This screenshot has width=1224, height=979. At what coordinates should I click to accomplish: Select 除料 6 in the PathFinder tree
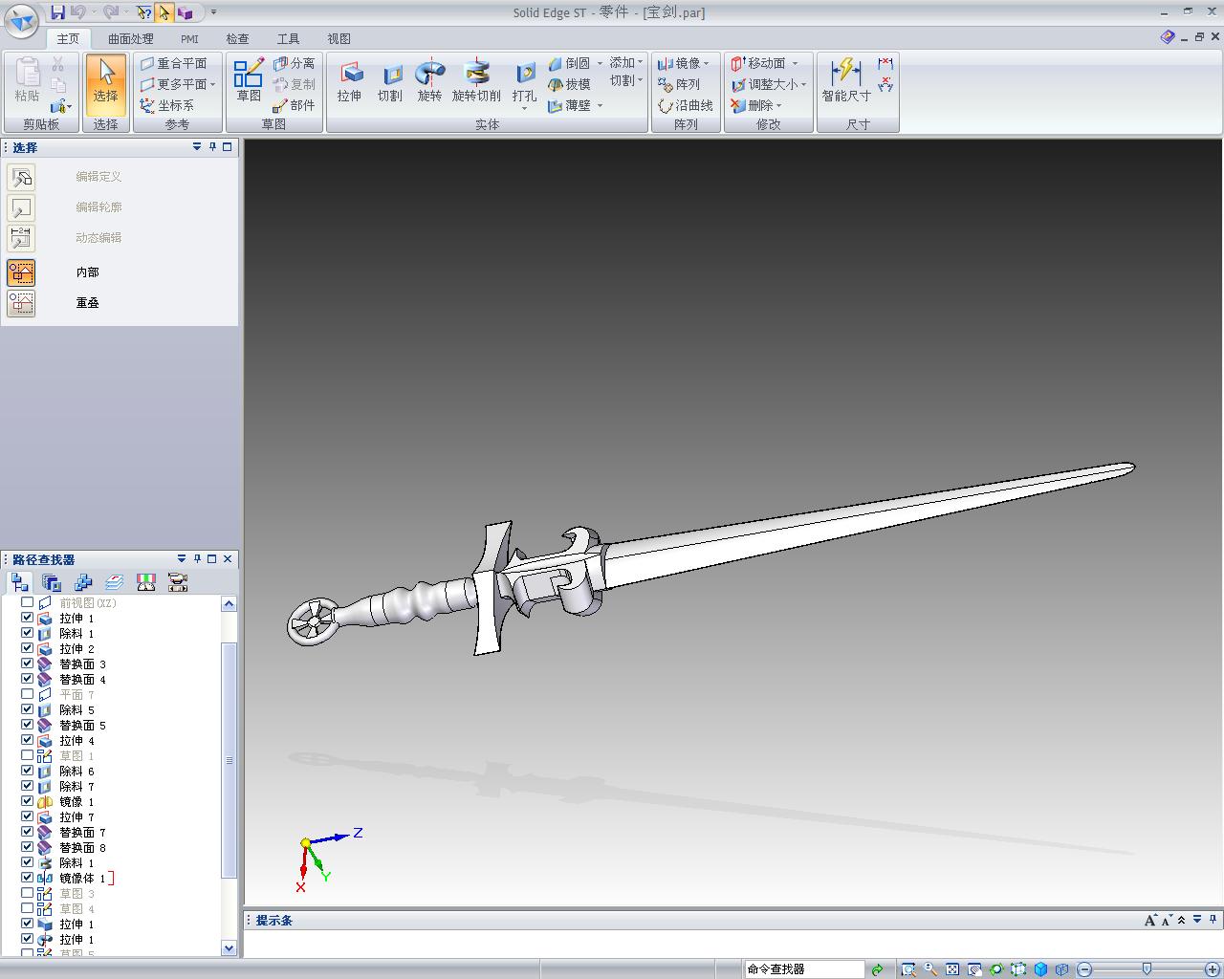tap(76, 771)
